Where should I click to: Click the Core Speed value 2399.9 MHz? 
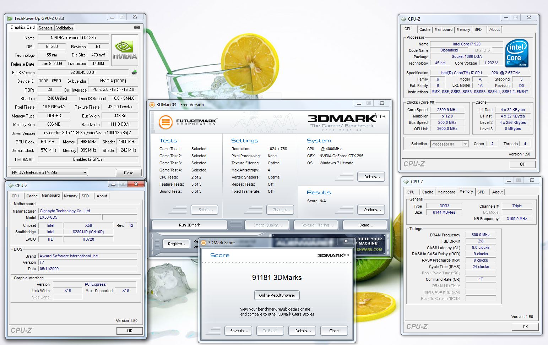tap(447, 110)
